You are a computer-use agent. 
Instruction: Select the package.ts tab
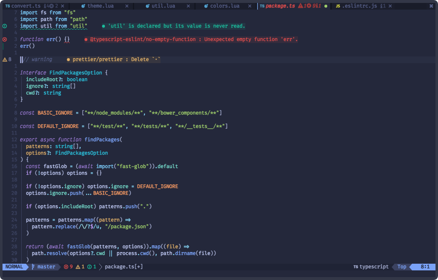pos(281,6)
